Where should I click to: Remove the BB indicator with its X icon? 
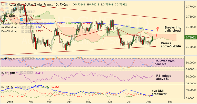click(34, 12)
